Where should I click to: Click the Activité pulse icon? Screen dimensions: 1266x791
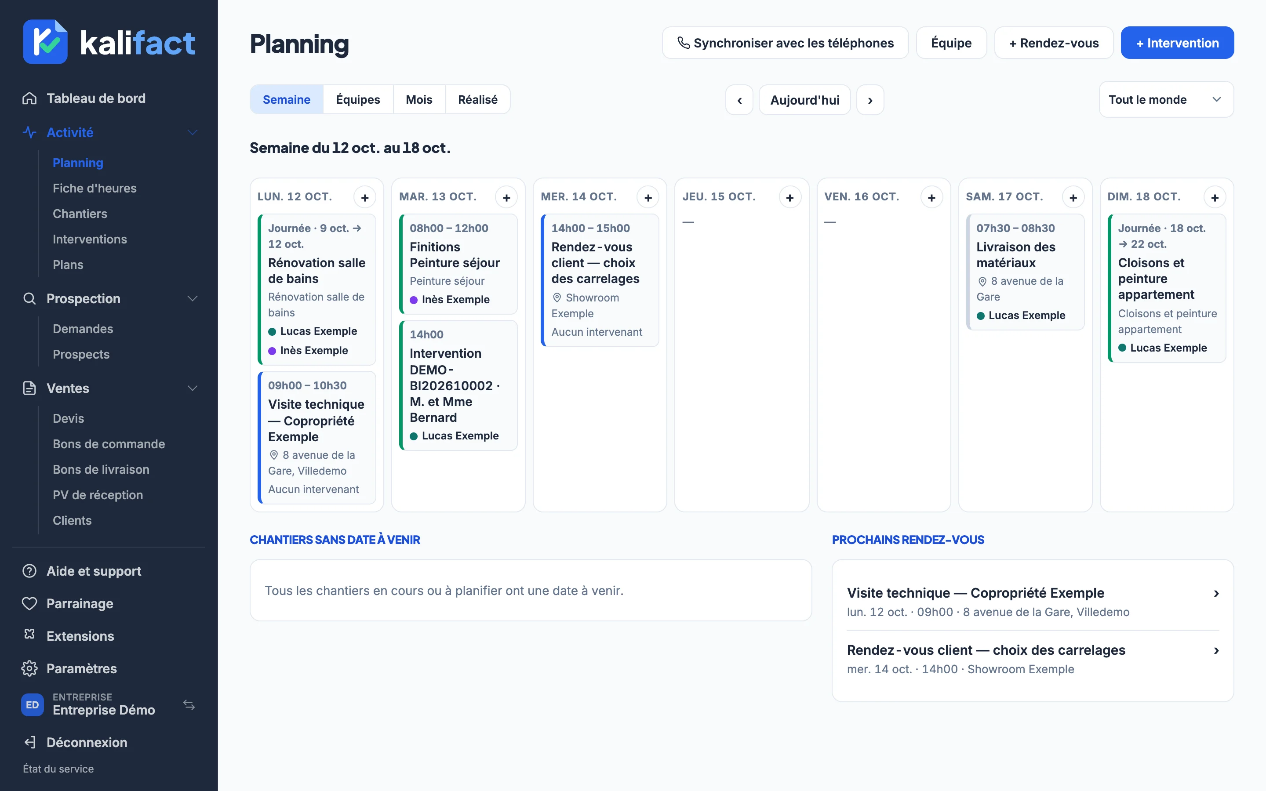(29, 132)
